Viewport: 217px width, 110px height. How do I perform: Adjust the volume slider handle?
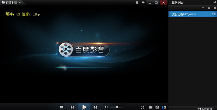click(x=117, y=107)
